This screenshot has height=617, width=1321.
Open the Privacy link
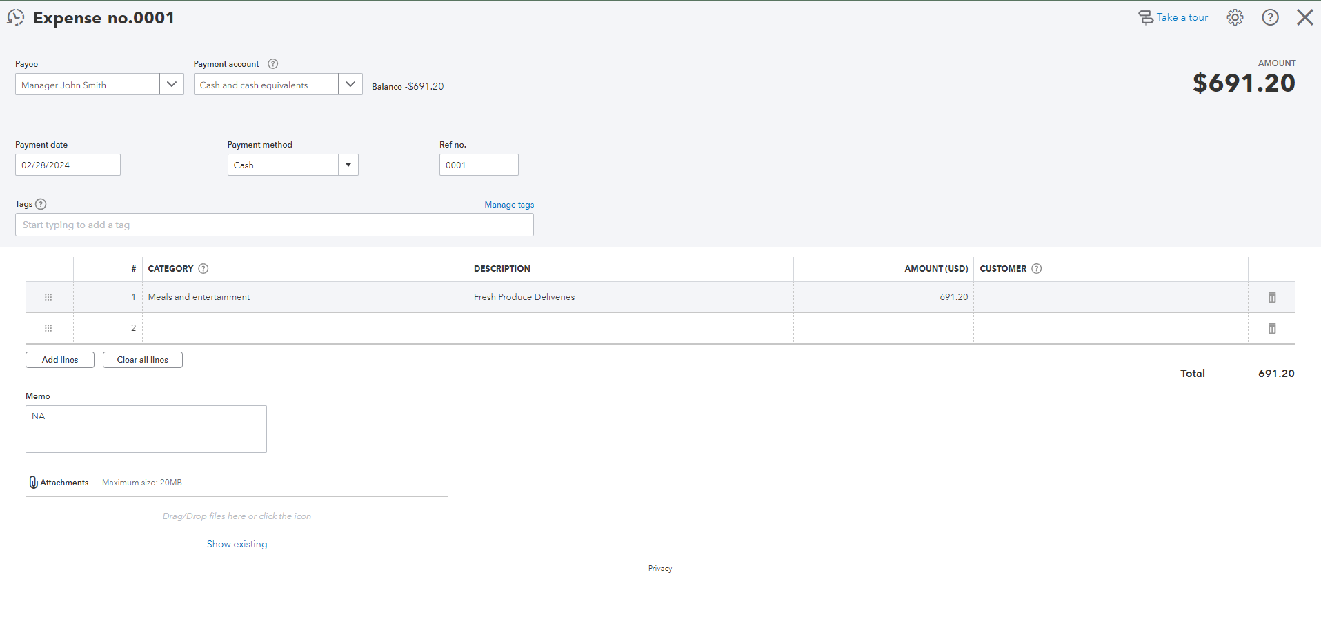click(x=660, y=569)
